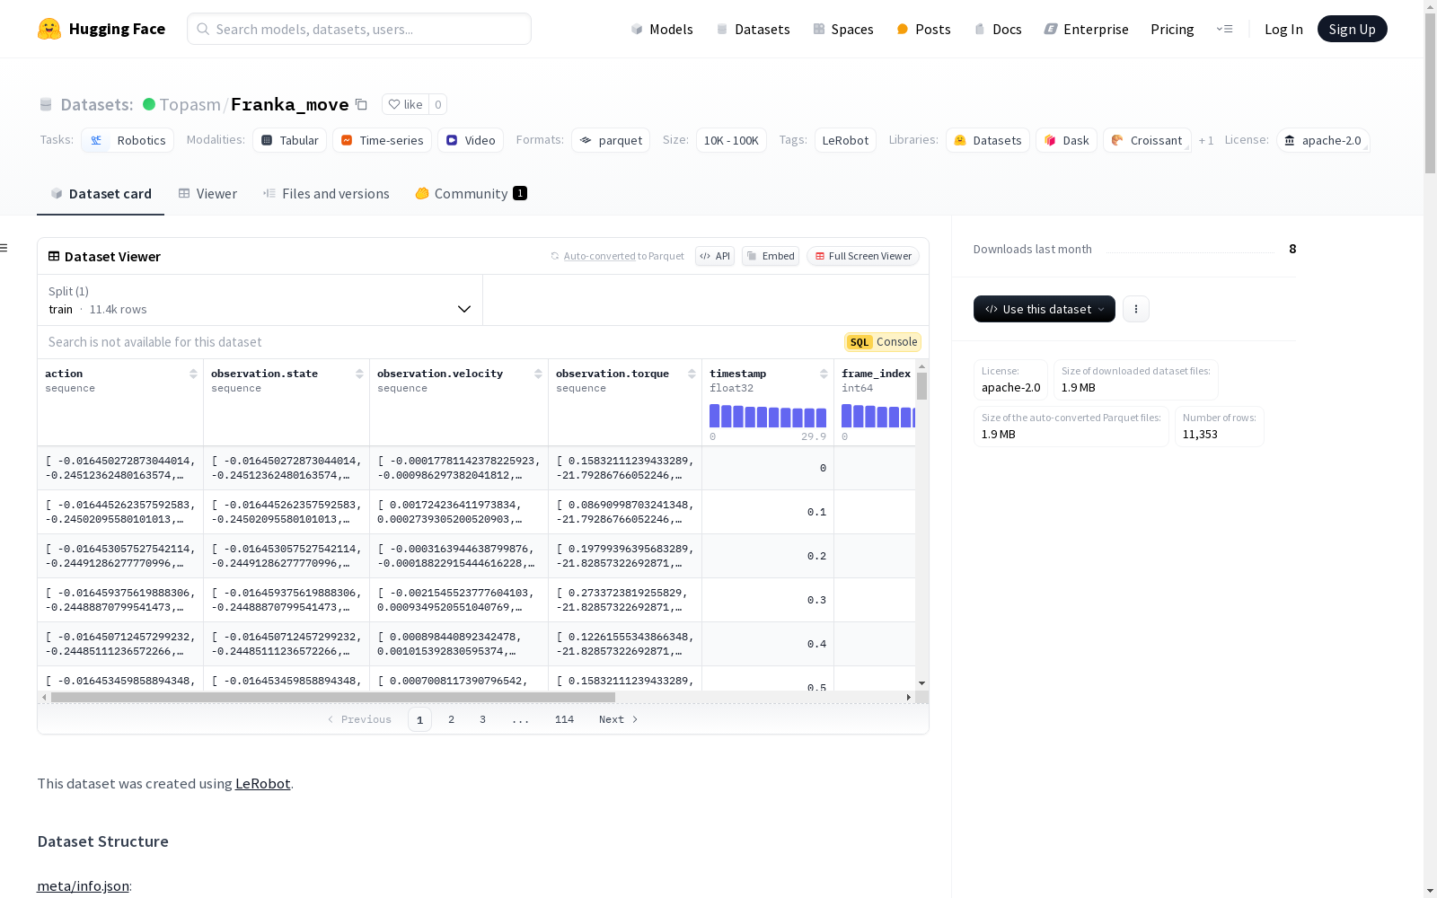
Task: Expand the Split train dropdown
Action: pyautogui.click(x=260, y=300)
